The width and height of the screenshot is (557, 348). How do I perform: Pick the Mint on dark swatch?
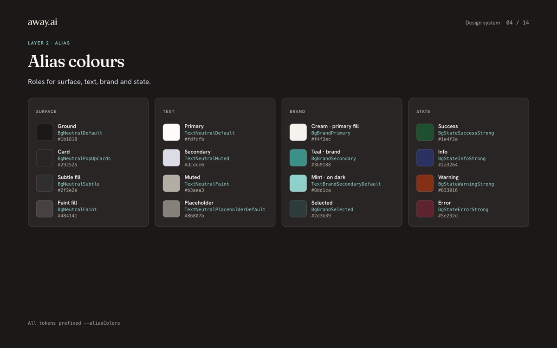pos(298,183)
